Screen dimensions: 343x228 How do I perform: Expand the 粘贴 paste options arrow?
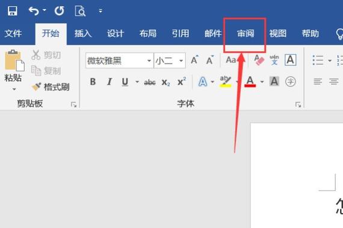[x=14, y=89]
